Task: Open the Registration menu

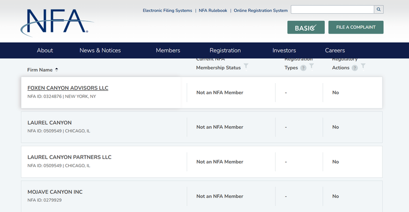Action: click(x=225, y=50)
